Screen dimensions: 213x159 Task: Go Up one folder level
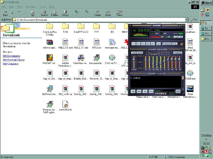(32, 14)
